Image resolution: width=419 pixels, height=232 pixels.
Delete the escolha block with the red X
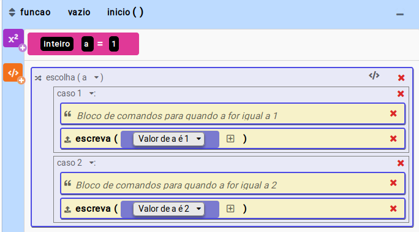[x=401, y=78]
